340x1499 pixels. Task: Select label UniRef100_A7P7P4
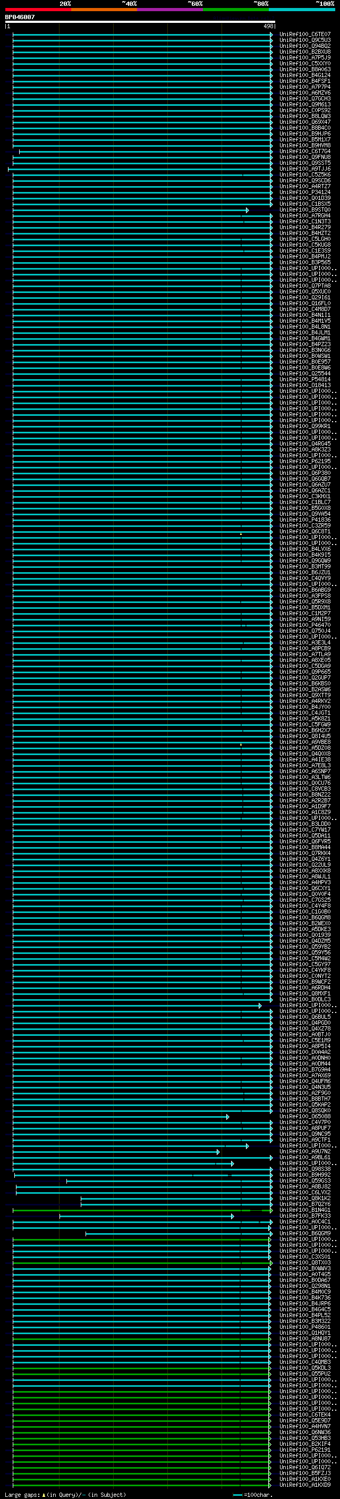[304, 87]
